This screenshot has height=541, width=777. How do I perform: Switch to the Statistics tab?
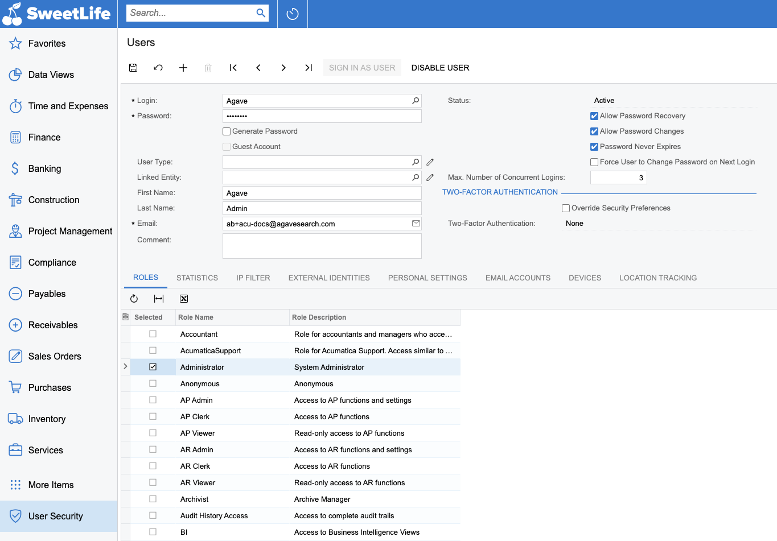click(x=197, y=278)
